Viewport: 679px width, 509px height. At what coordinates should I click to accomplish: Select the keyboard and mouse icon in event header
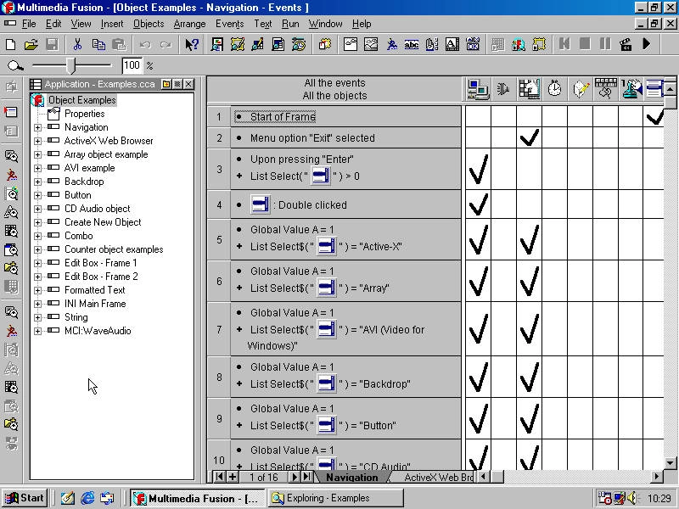[x=607, y=87]
